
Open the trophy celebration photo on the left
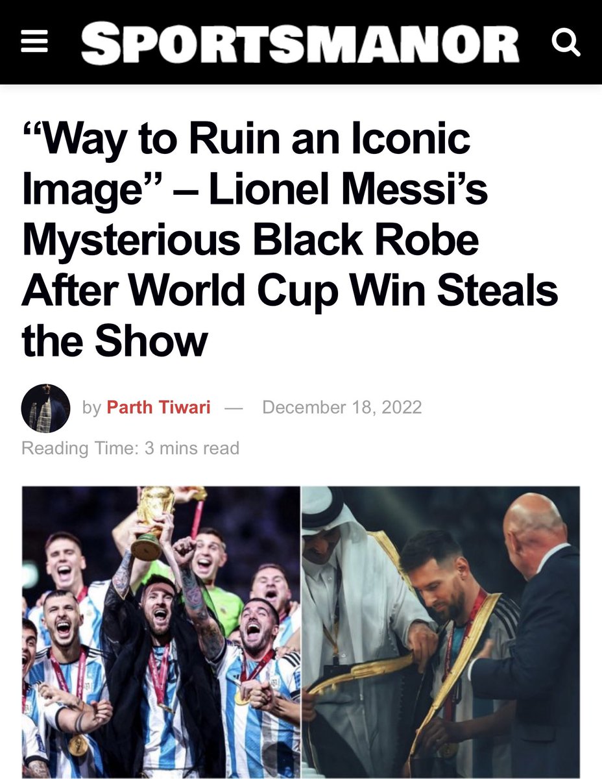tap(162, 632)
